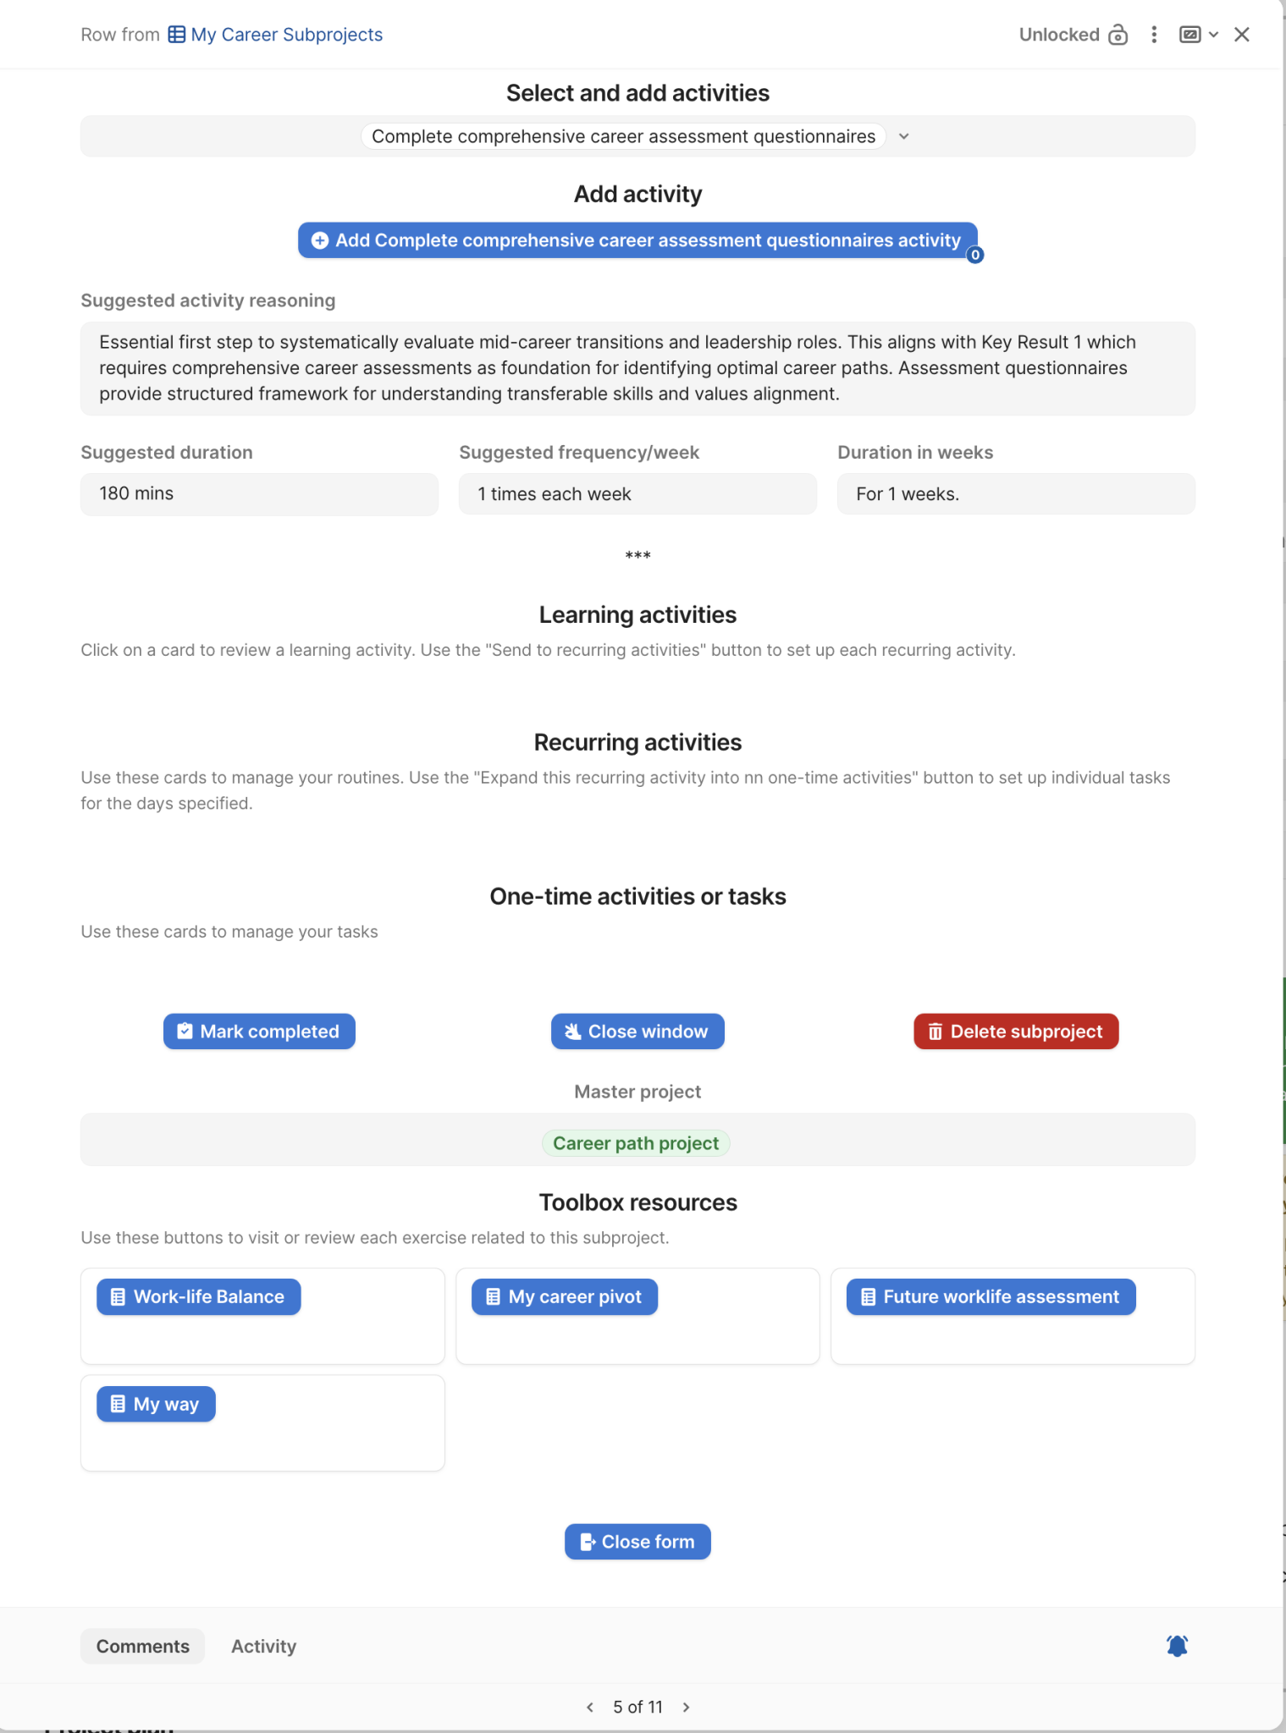Open the My career pivot resource
Viewport: 1286px width, 1733px height.
click(x=565, y=1296)
